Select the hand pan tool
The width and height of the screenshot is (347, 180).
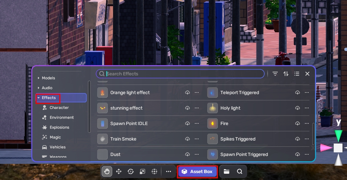107,171
